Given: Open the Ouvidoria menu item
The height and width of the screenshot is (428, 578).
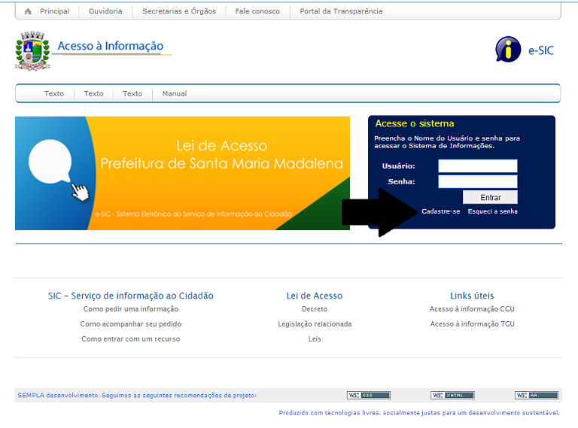Looking at the screenshot, I should [x=105, y=11].
